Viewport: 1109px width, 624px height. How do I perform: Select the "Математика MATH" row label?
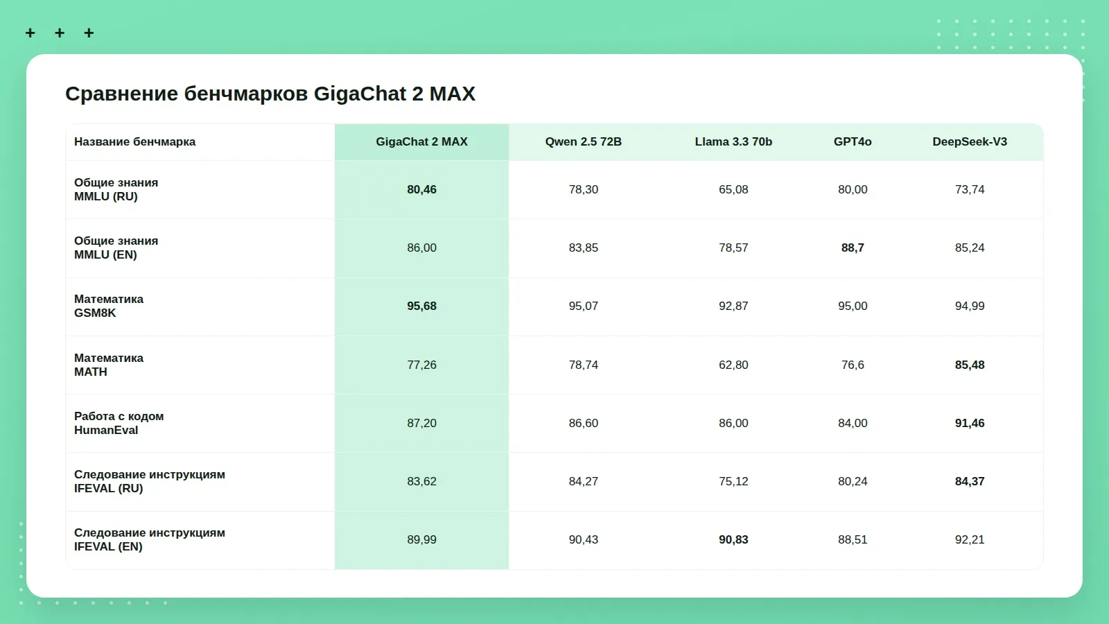tap(109, 365)
